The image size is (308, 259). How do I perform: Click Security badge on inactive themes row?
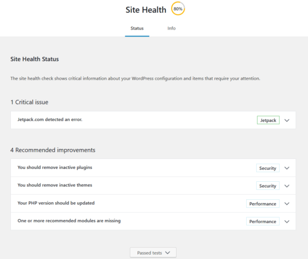[x=268, y=186]
